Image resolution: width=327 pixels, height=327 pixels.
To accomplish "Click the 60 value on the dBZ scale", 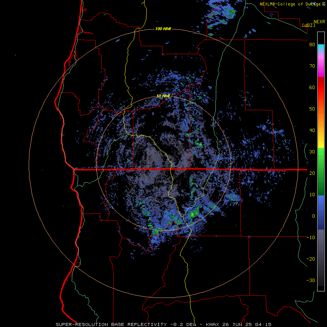I will pos(312,87).
